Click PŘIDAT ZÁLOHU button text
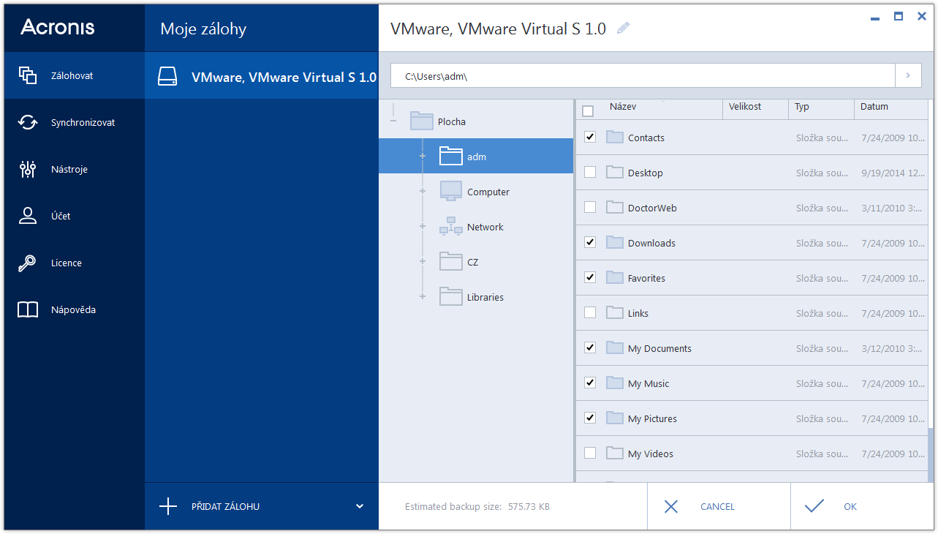938x534 pixels. click(x=225, y=506)
